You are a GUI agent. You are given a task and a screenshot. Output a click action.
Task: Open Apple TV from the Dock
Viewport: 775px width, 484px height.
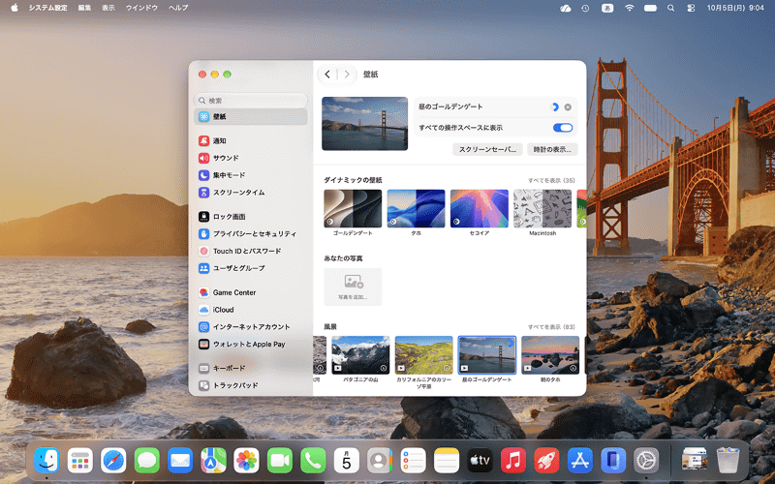[480, 461]
